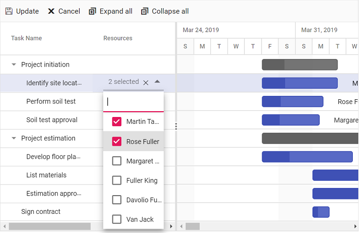The height and width of the screenshot is (233, 360).
Task: Uncheck Rose Fuller resource checkbox
Action: coord(117,141)
